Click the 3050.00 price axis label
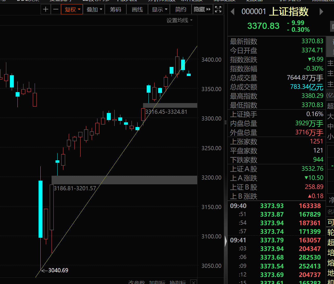The height and width of the screenshot is (284, 334). tap(211, 266)
